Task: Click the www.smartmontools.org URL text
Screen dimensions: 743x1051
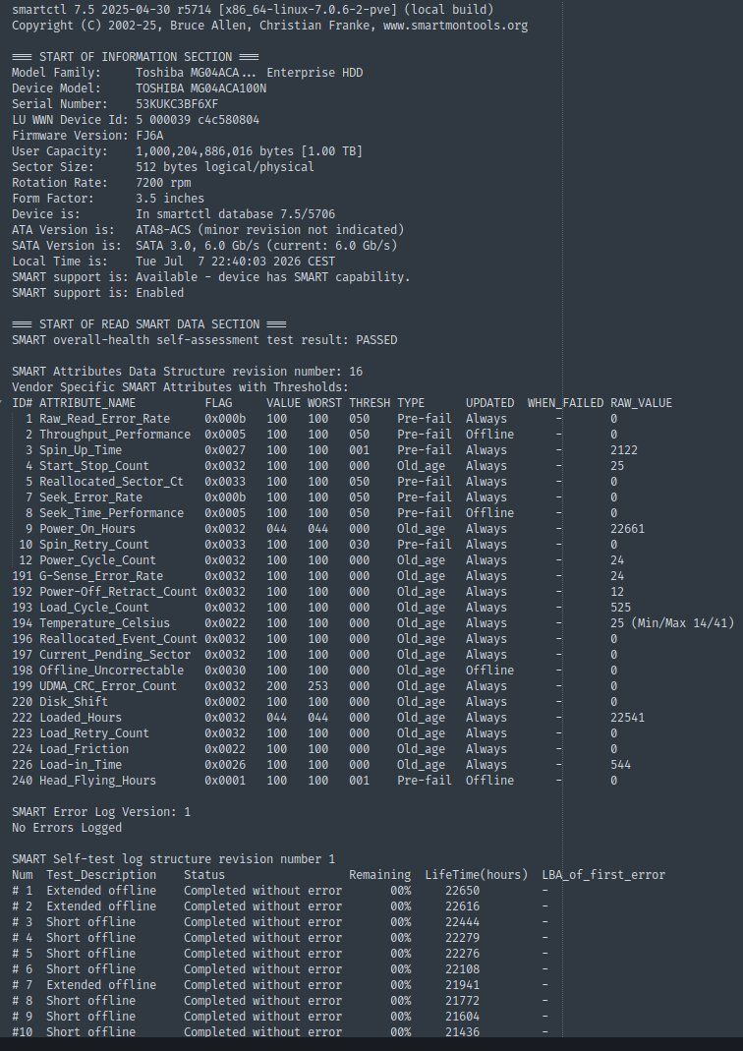Action: coord(455,27)
